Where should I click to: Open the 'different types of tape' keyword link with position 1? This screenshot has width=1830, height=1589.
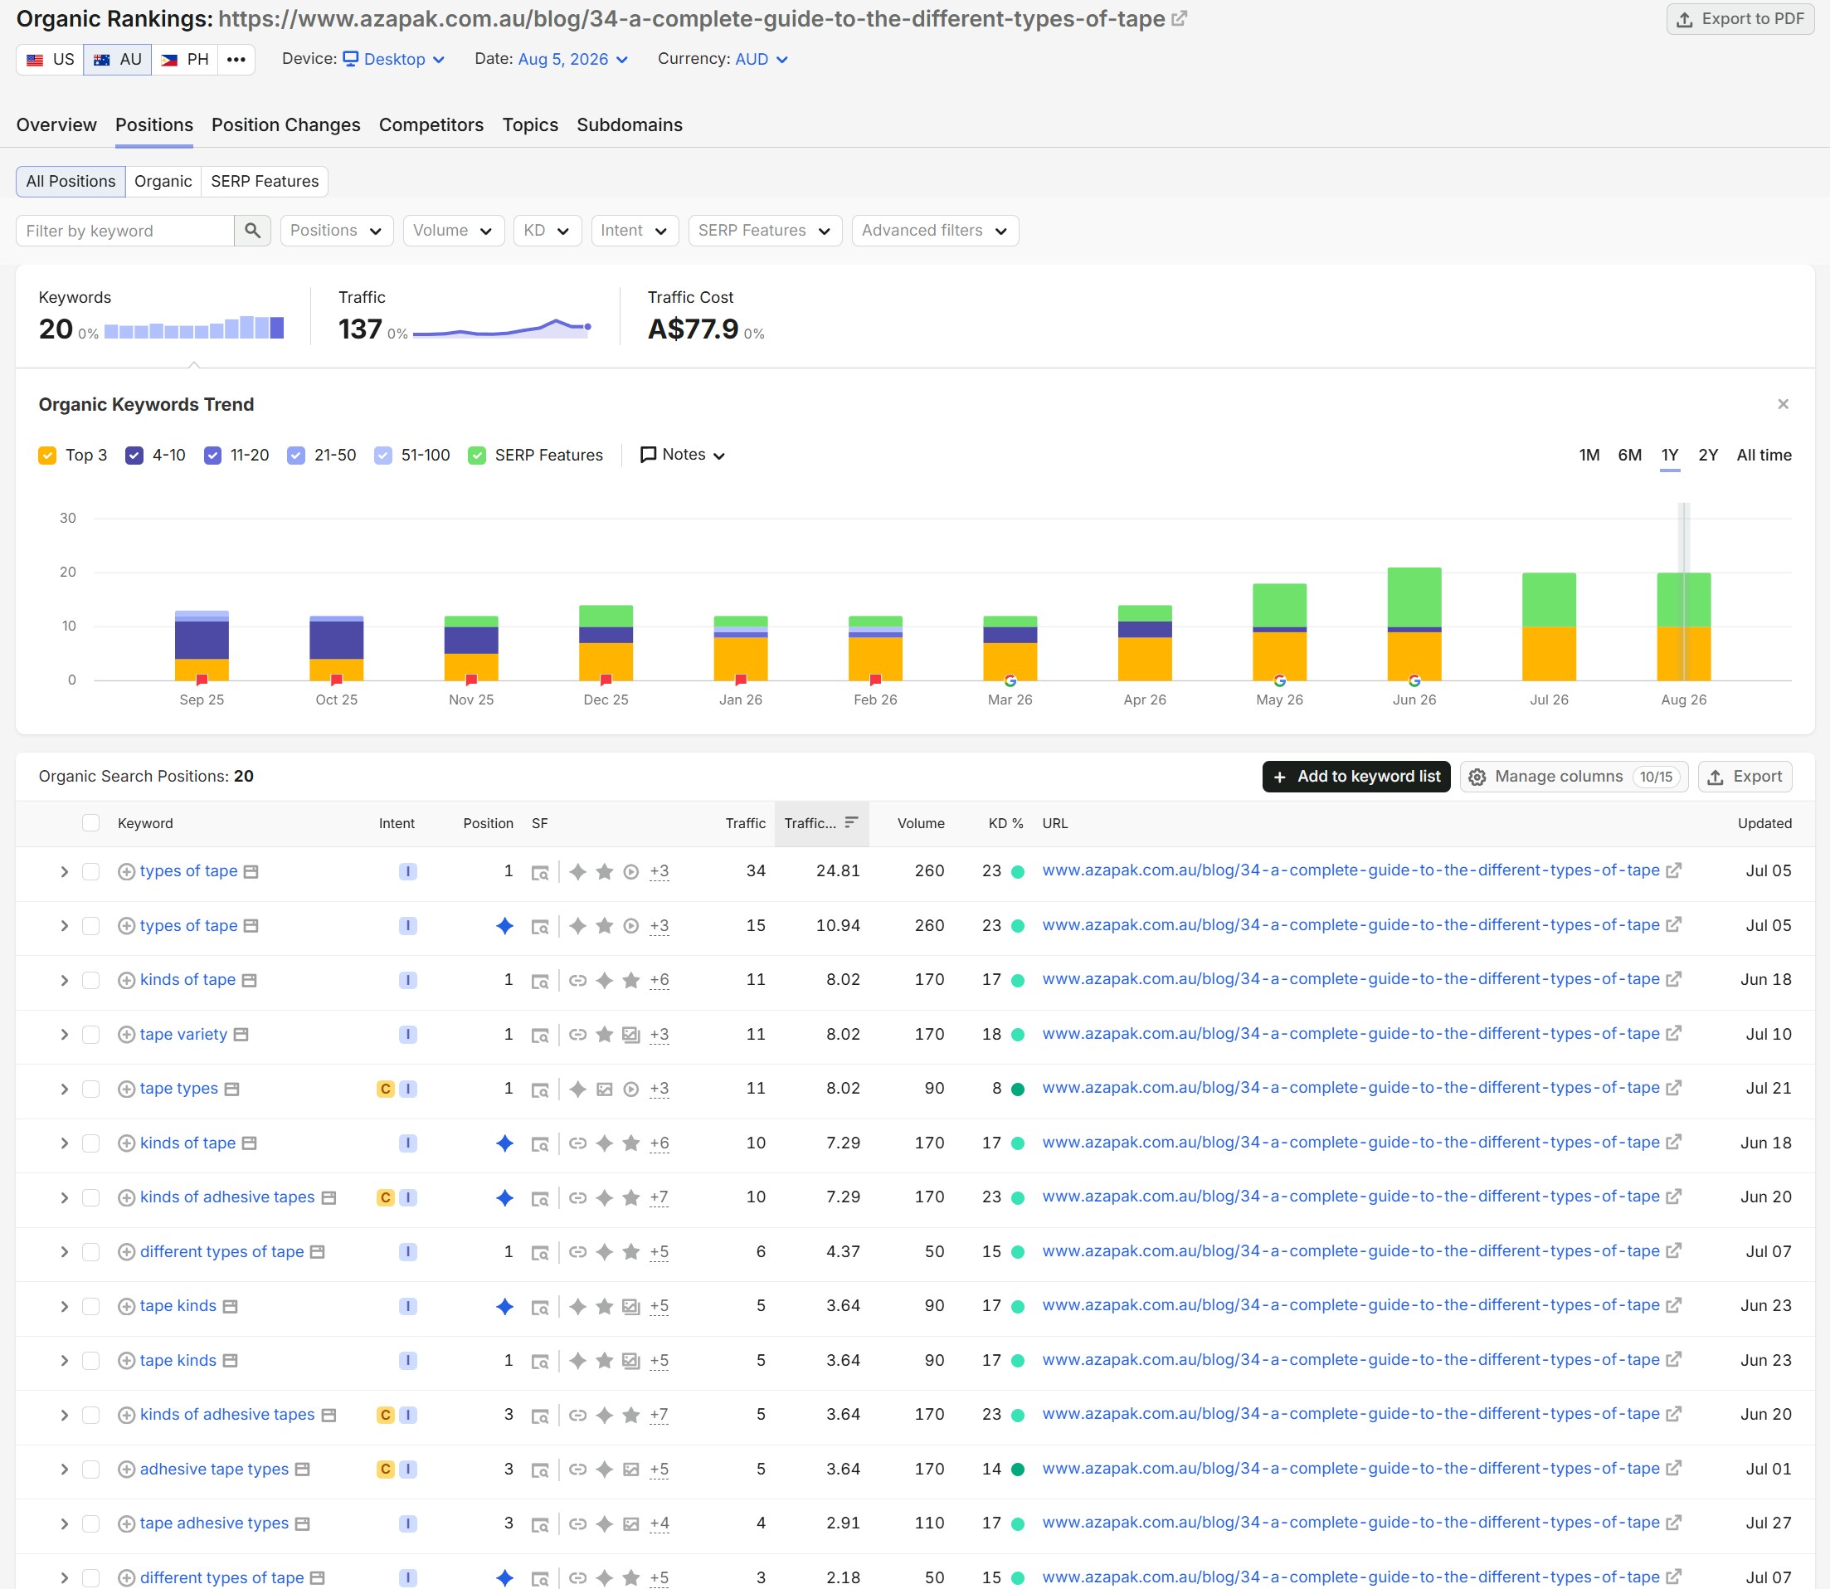221,1252
